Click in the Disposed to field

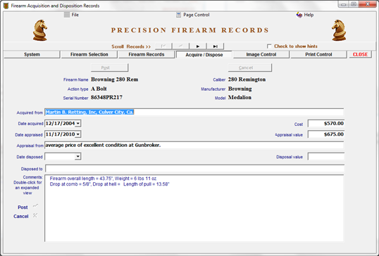click(x=194, y=168)
